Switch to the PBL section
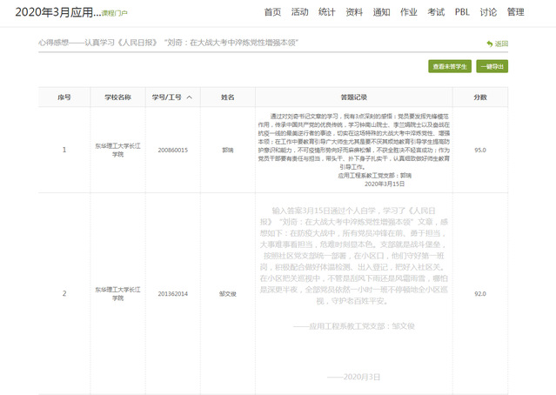The image size is (556, 395). pyautogui.click(x=462, y=12)
